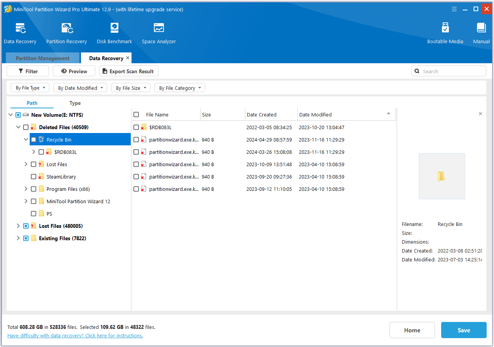Open the data recovery instructions link
Screen dimensions: 494x347
[75, 335]
